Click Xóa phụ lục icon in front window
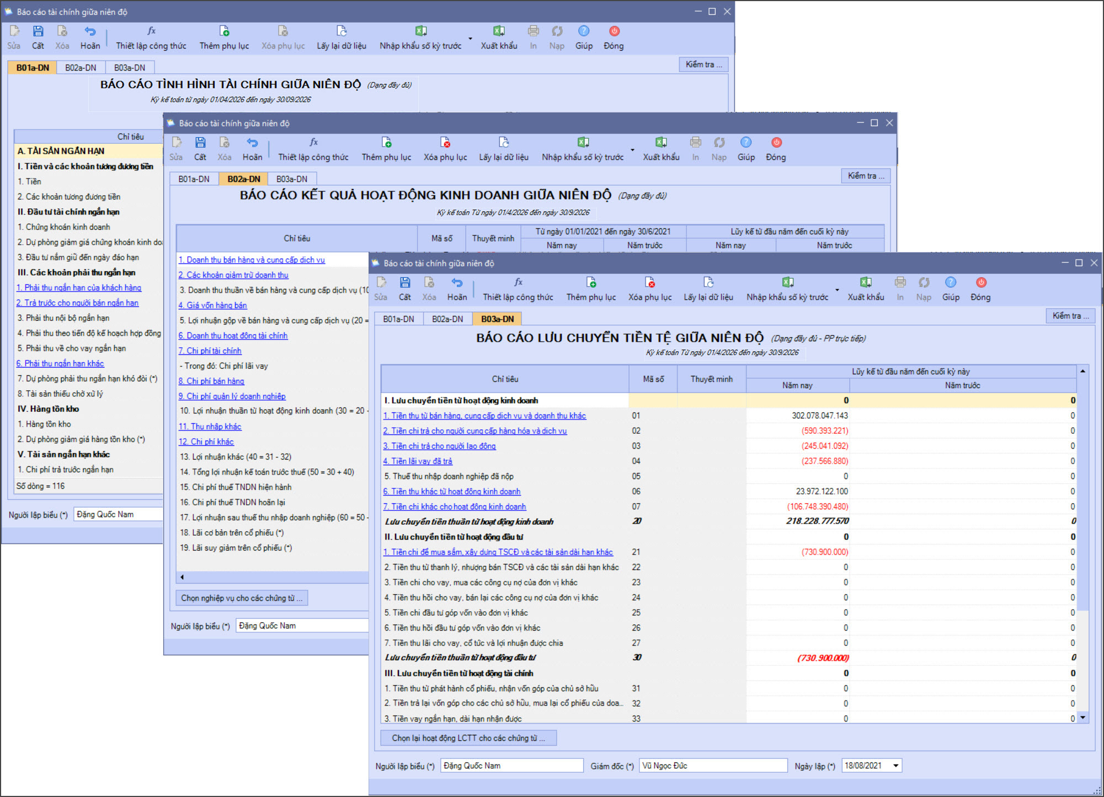 tap(650, 283)
